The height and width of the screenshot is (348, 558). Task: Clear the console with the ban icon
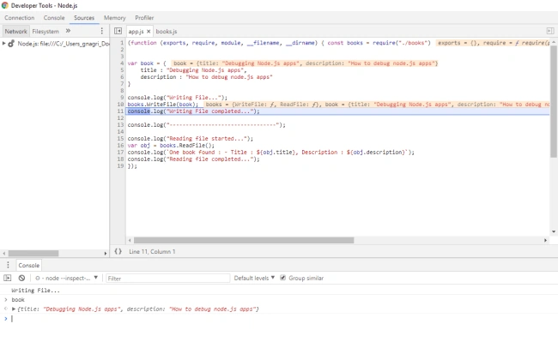click(x=21, y=278)
